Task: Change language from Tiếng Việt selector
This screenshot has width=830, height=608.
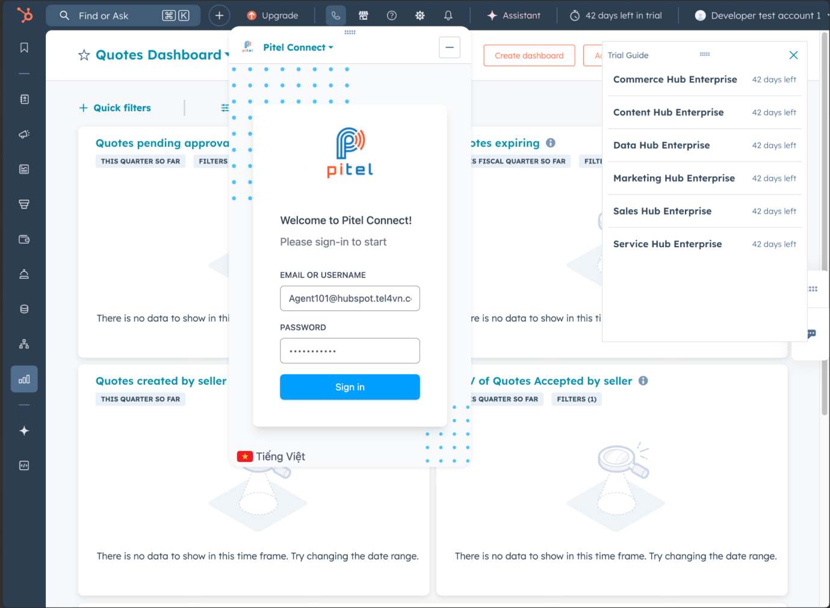Action: [271, 456]
